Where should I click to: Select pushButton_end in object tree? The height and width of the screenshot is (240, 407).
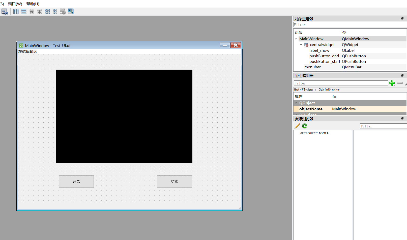[x=324, y=56]
